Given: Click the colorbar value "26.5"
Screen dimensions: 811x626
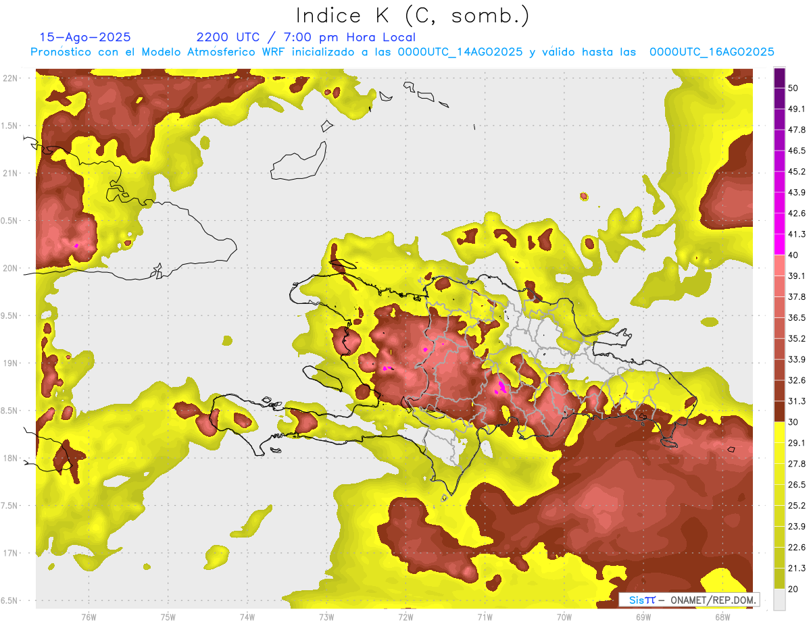Looking at the screenshot, I should coord(797,485).
